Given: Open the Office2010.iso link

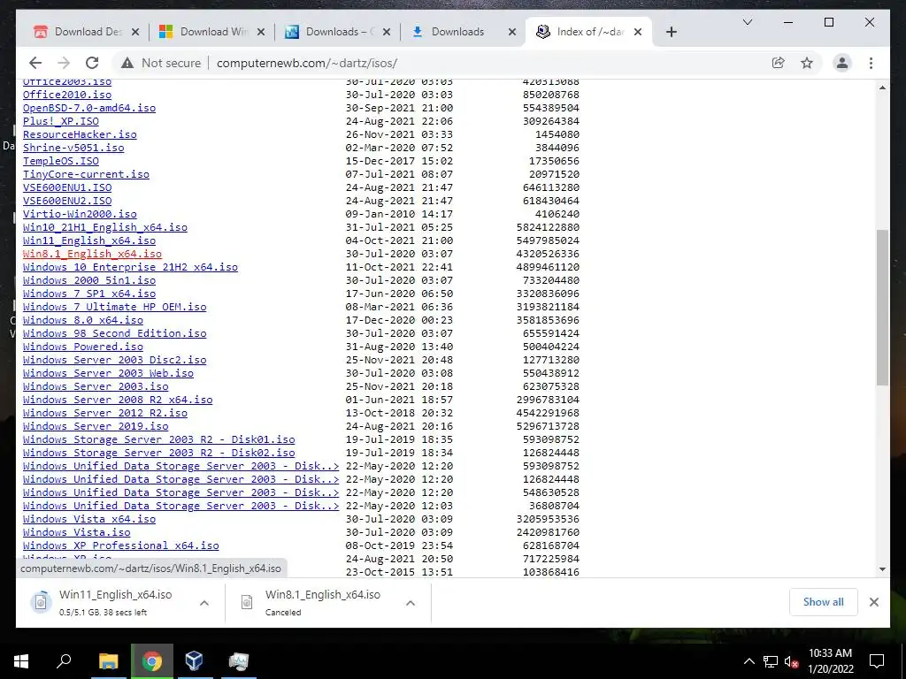Looking at the screenshot, I should 67,95.
